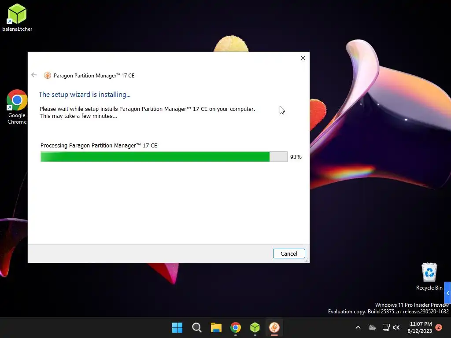Open the clock and date panel

click(420, 327)
